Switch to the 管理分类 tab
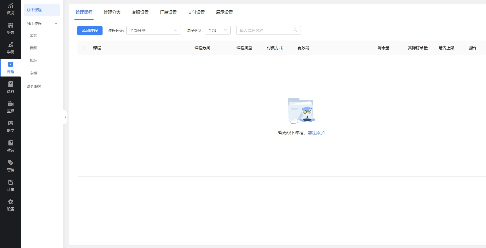This screenshot has height=248, width=486. pos(112,12)
